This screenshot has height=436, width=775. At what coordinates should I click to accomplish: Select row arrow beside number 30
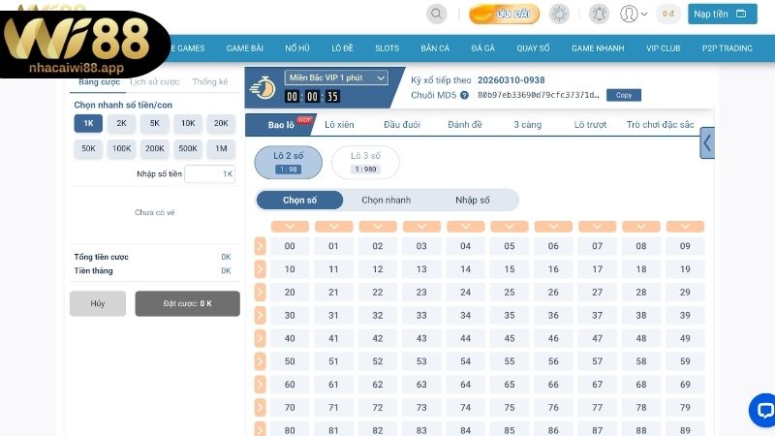coord(260,315)
